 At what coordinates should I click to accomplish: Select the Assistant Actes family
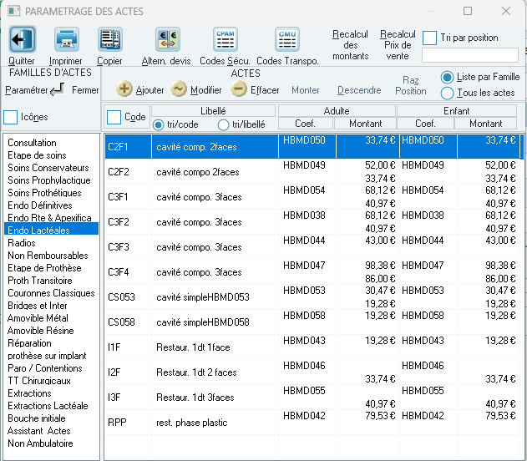click(52, 431)
